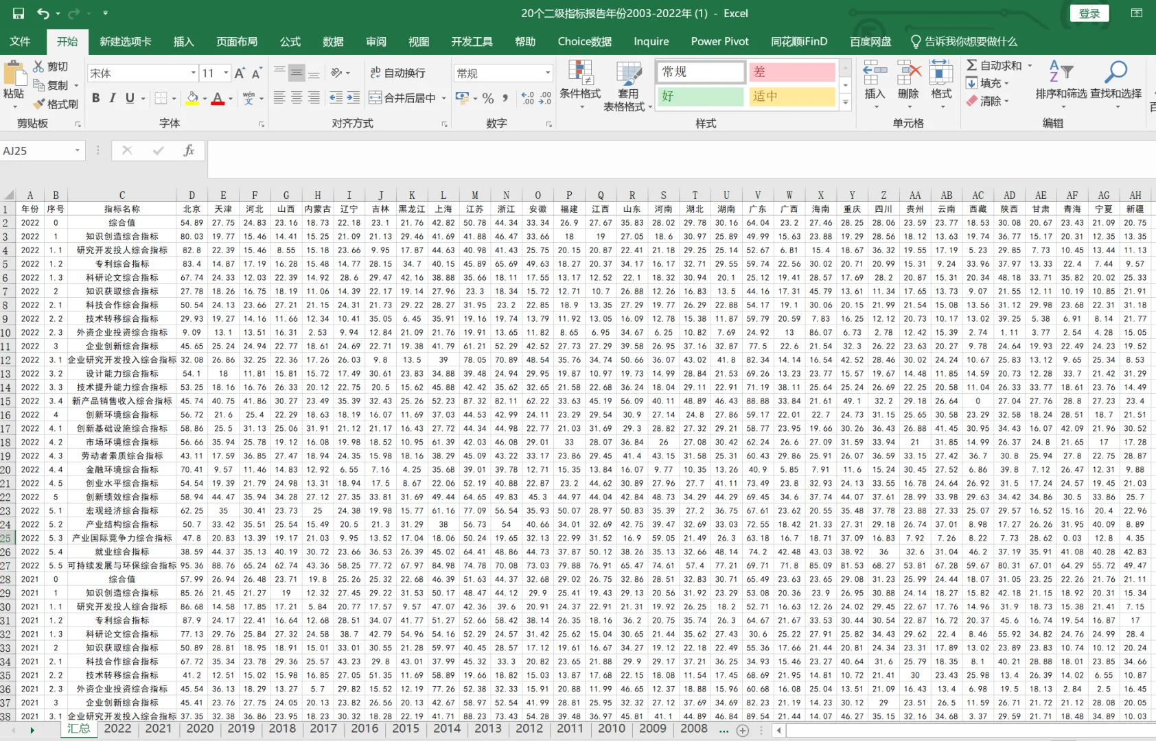This screenshot has height=741, width=1156.
Task: Toggle left text alignment
Action: coord(279,98)
